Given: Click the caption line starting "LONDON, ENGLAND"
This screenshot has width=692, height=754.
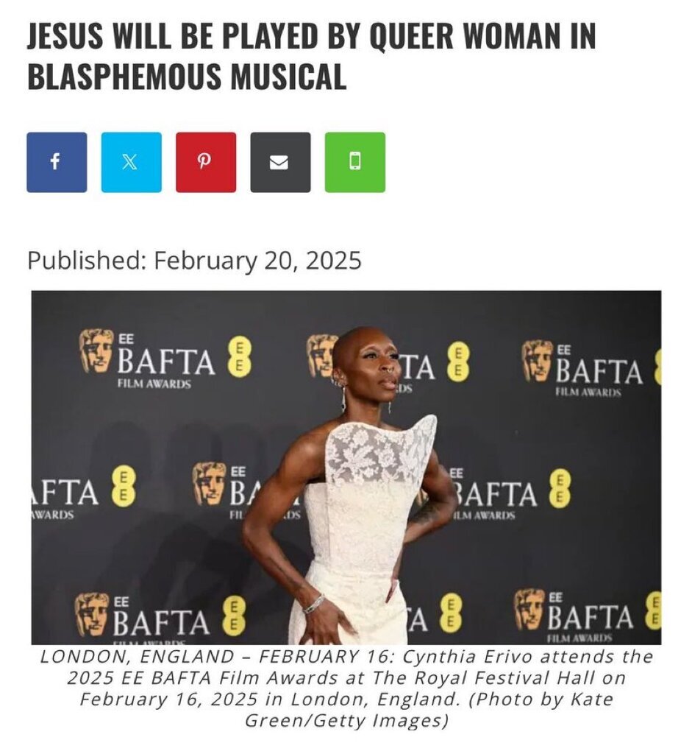Looking at the screenshot, I should click(346, 656).
